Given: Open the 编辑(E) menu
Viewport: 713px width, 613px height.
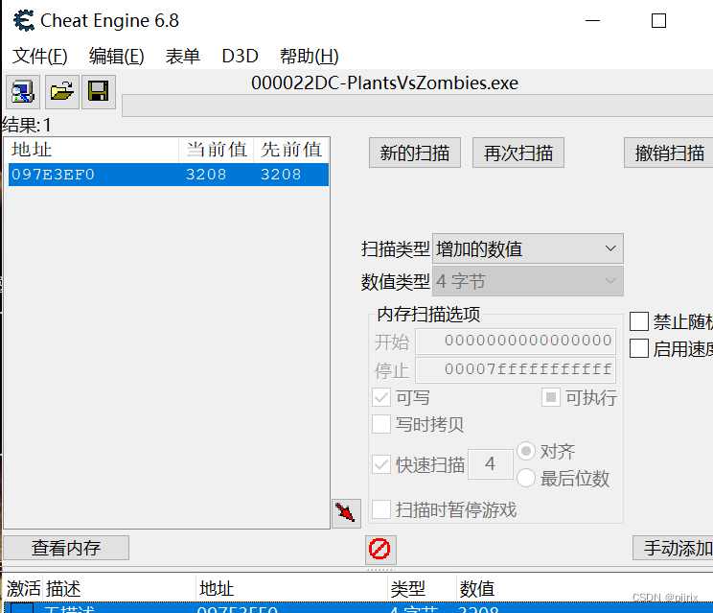Looking at the screenshot, I should (x=116, y=57).
